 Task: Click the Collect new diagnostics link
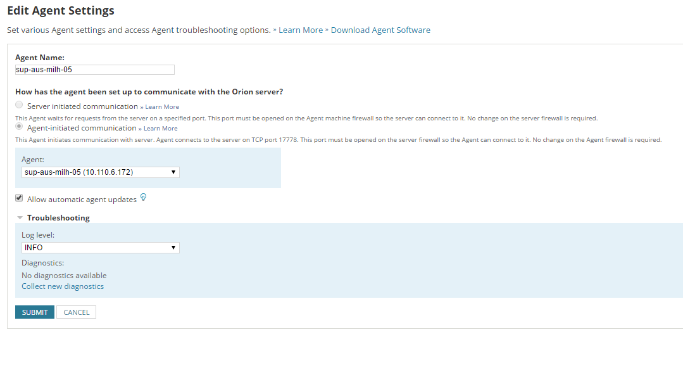62,286
